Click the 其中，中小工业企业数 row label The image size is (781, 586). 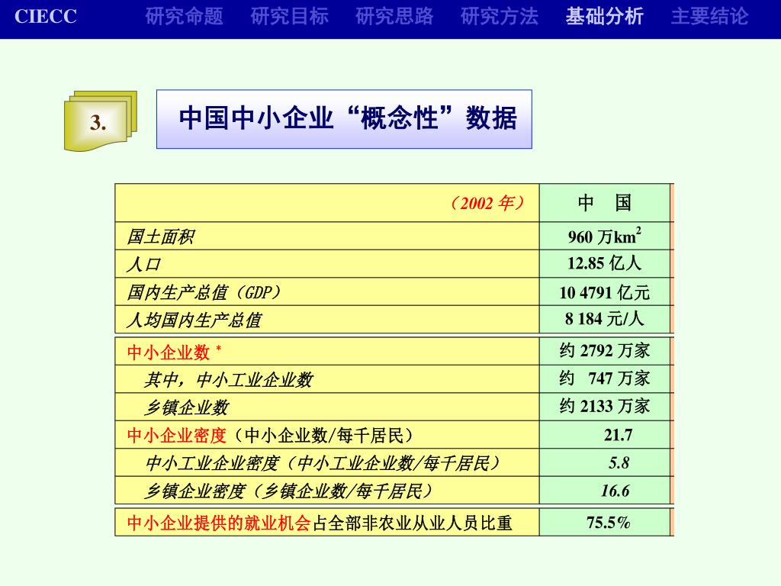point(229,380)
